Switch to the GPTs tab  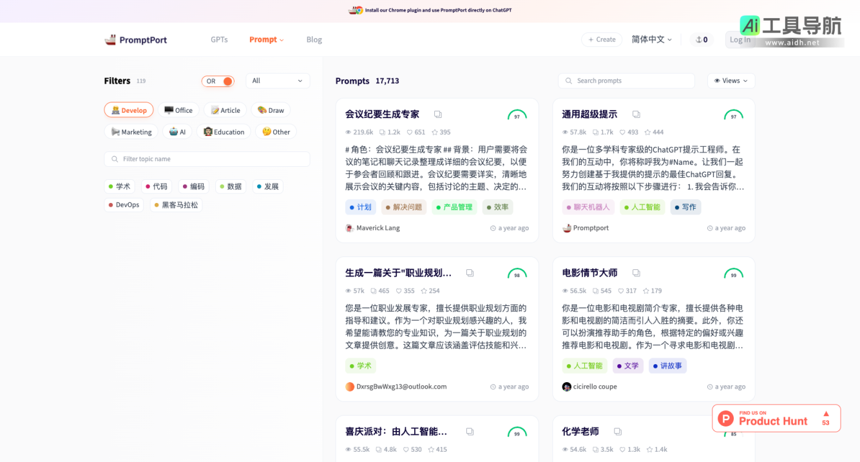click(x=219, y=39)
